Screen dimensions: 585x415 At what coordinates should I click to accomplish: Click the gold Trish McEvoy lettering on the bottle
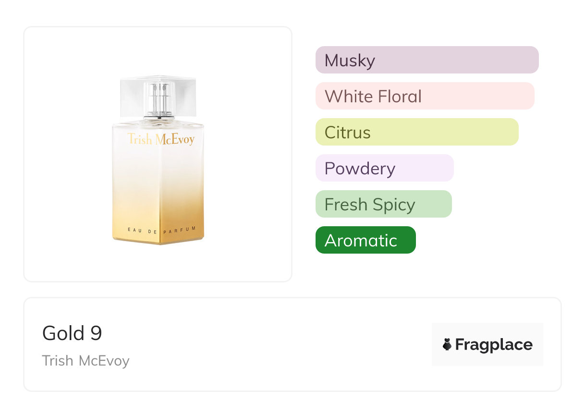(161, 139)
